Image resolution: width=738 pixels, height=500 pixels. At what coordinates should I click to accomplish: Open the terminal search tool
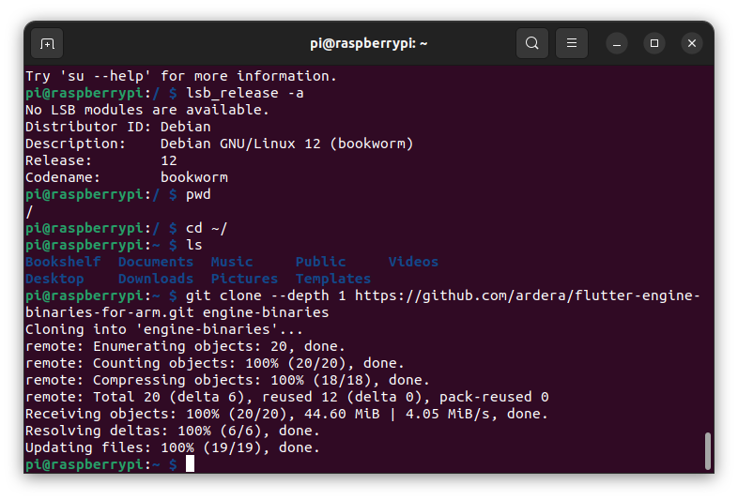coord(531,43)
